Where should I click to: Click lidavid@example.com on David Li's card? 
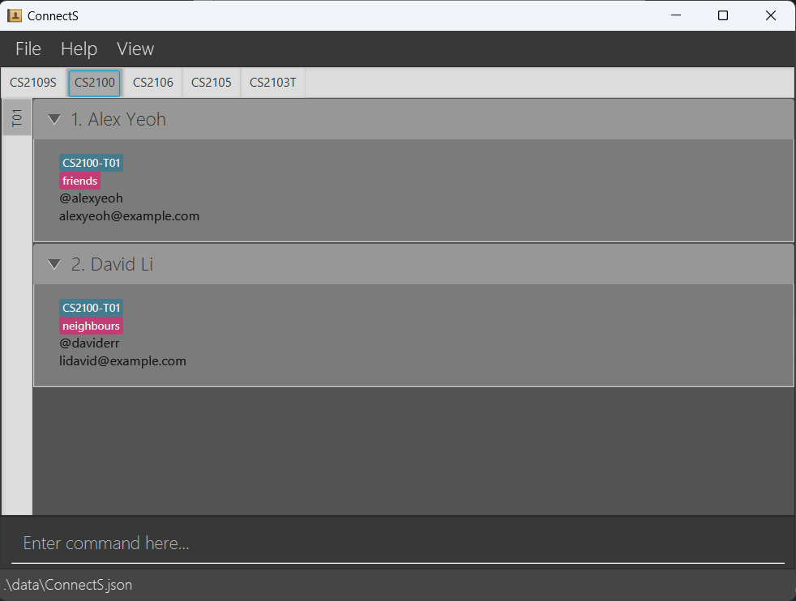(122, 360)
